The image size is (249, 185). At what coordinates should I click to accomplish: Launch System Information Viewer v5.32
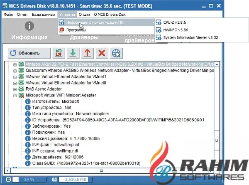pyautogui.click(x=190, y=37)
